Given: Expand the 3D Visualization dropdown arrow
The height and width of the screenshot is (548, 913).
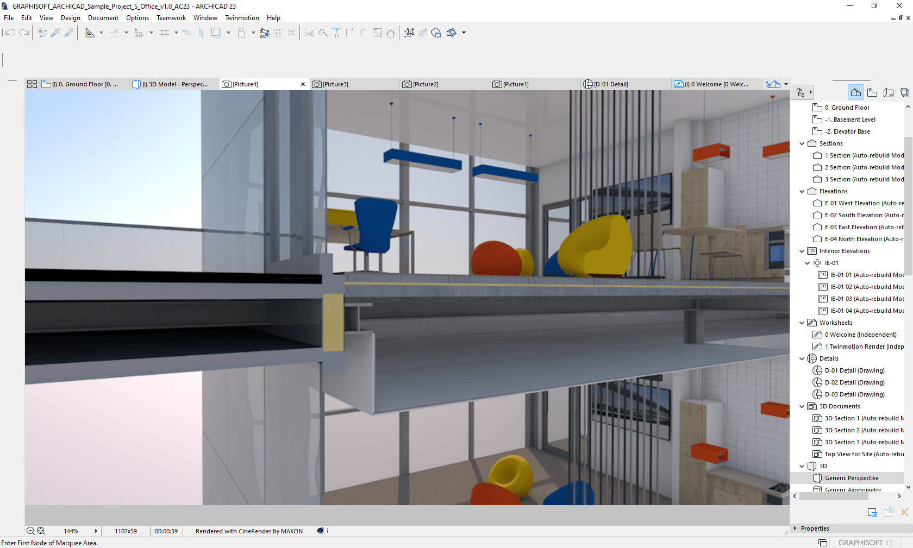Looking at the screenshot, I should pyautogui.click(x=463, y=33).
